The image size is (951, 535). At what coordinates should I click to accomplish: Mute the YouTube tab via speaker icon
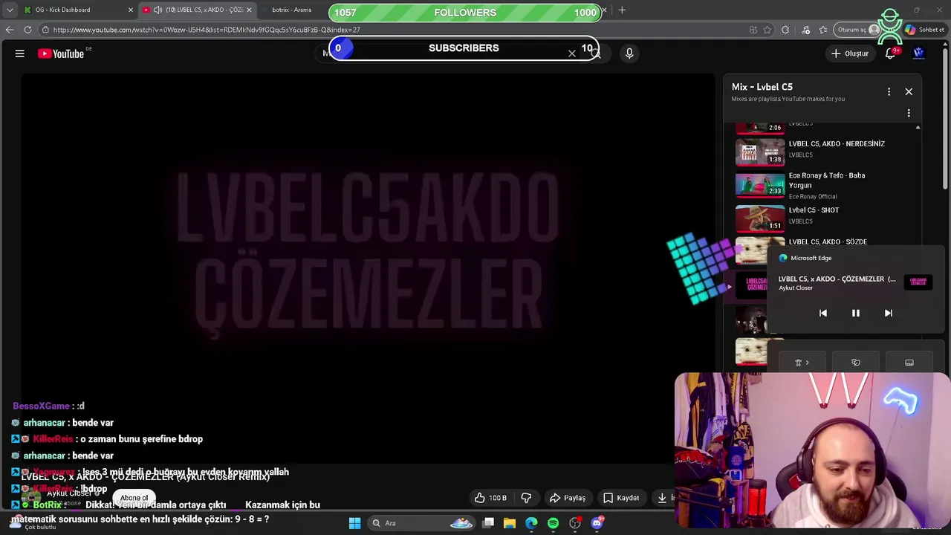coord(158,10)
